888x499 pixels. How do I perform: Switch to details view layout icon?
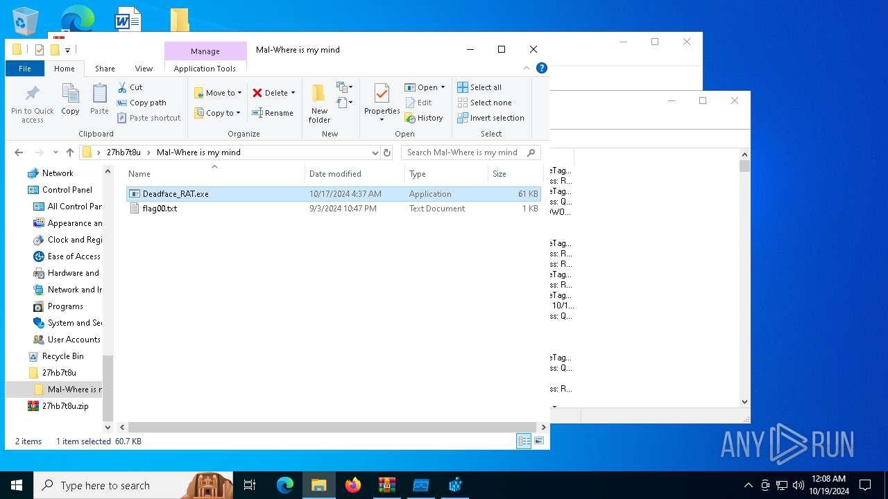click(524, 441)
